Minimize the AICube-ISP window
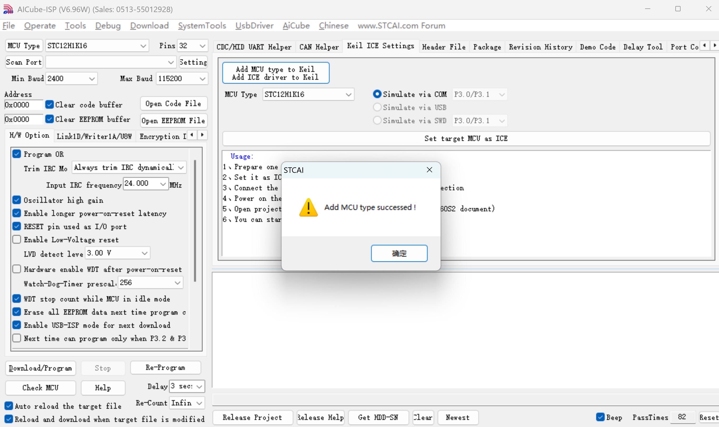This screenshot has width=719, height=427. [x=648, y=9]
